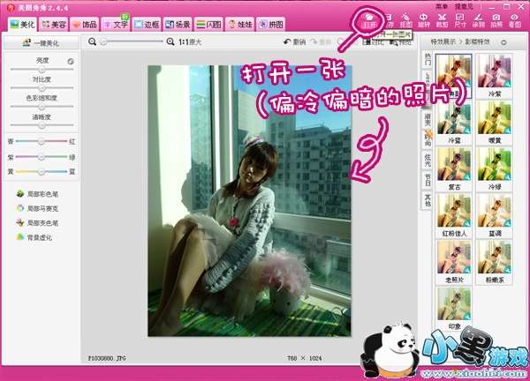Click the zoom level slider handle

coord(103,41)
